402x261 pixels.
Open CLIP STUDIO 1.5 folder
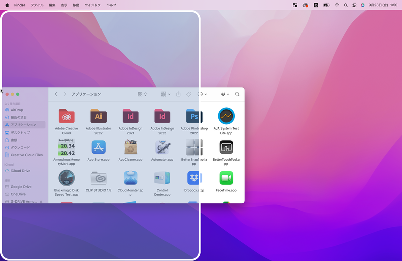click(98, 178)
